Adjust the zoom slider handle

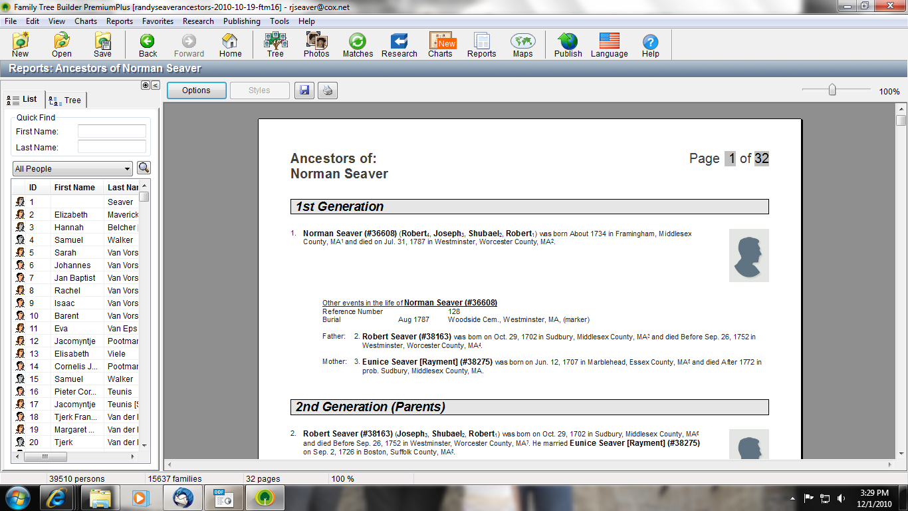tap(832, 90)
